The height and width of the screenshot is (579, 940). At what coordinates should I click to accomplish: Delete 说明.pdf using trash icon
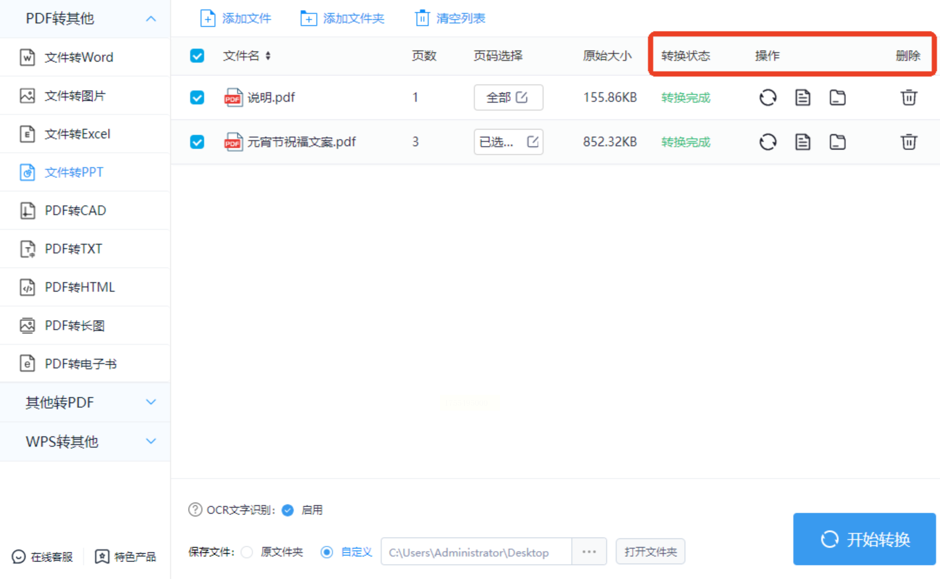coord(909,98)
